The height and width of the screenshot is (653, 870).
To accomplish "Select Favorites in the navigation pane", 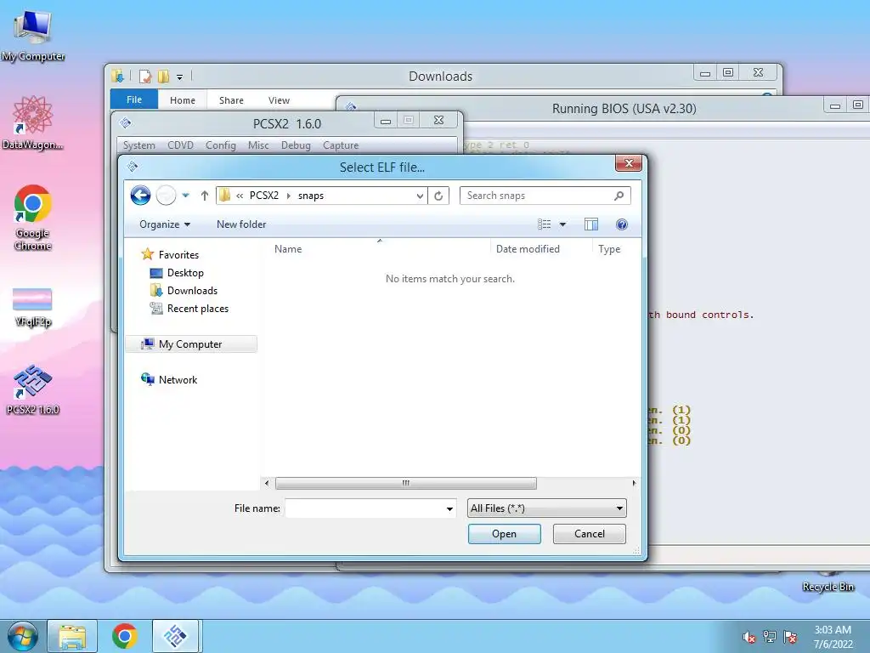I will pyautogui.click(x=171, y=254).
